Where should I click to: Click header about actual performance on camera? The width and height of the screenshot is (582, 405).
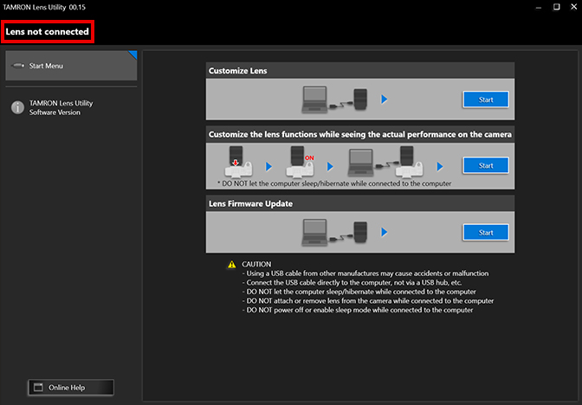click(x=360, y=134)
